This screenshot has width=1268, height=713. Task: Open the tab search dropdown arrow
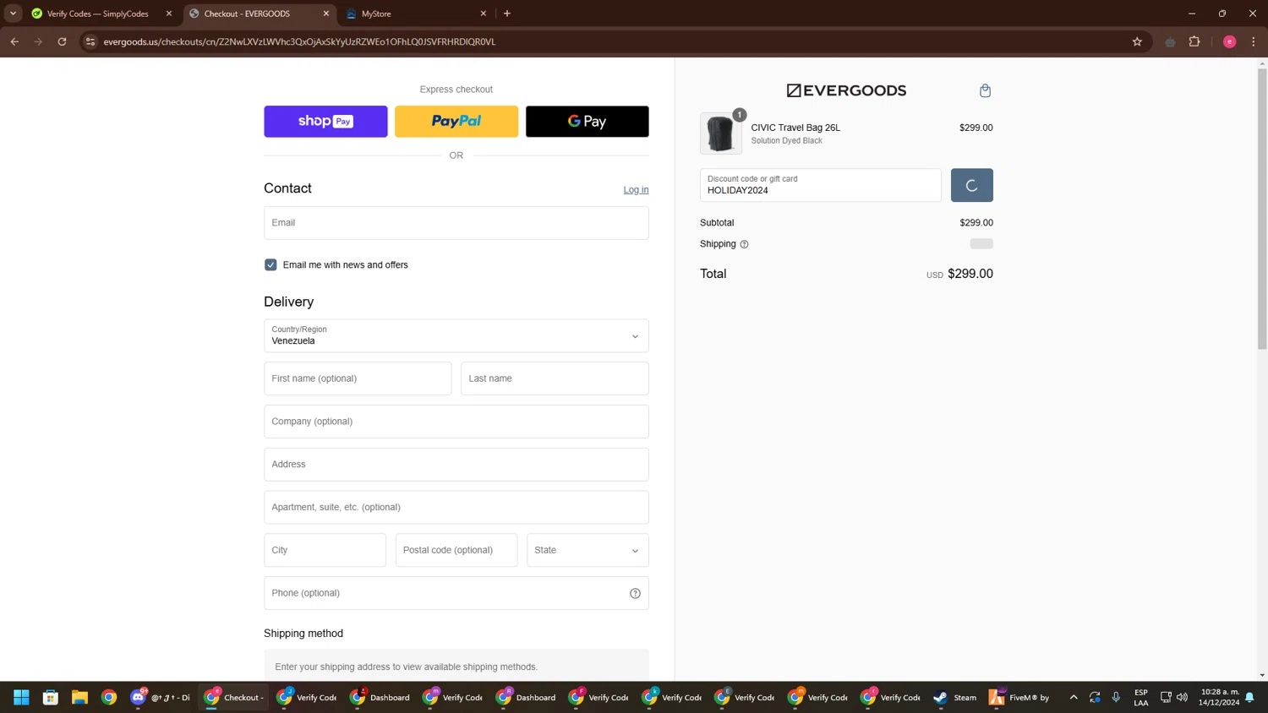pos(13,14)
